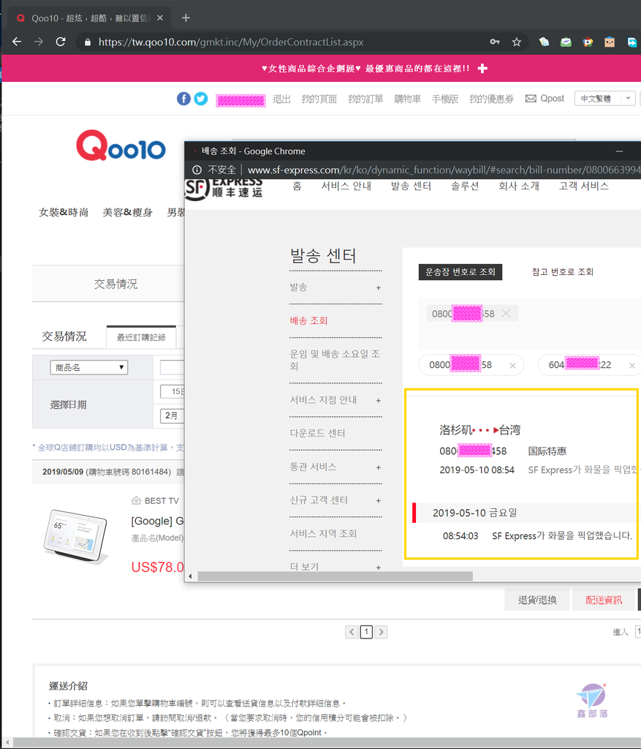Image resolution: width=641 pixels, height=749 pixels.
Task: Open 我的頁面 link
Action: coord(319,99)
